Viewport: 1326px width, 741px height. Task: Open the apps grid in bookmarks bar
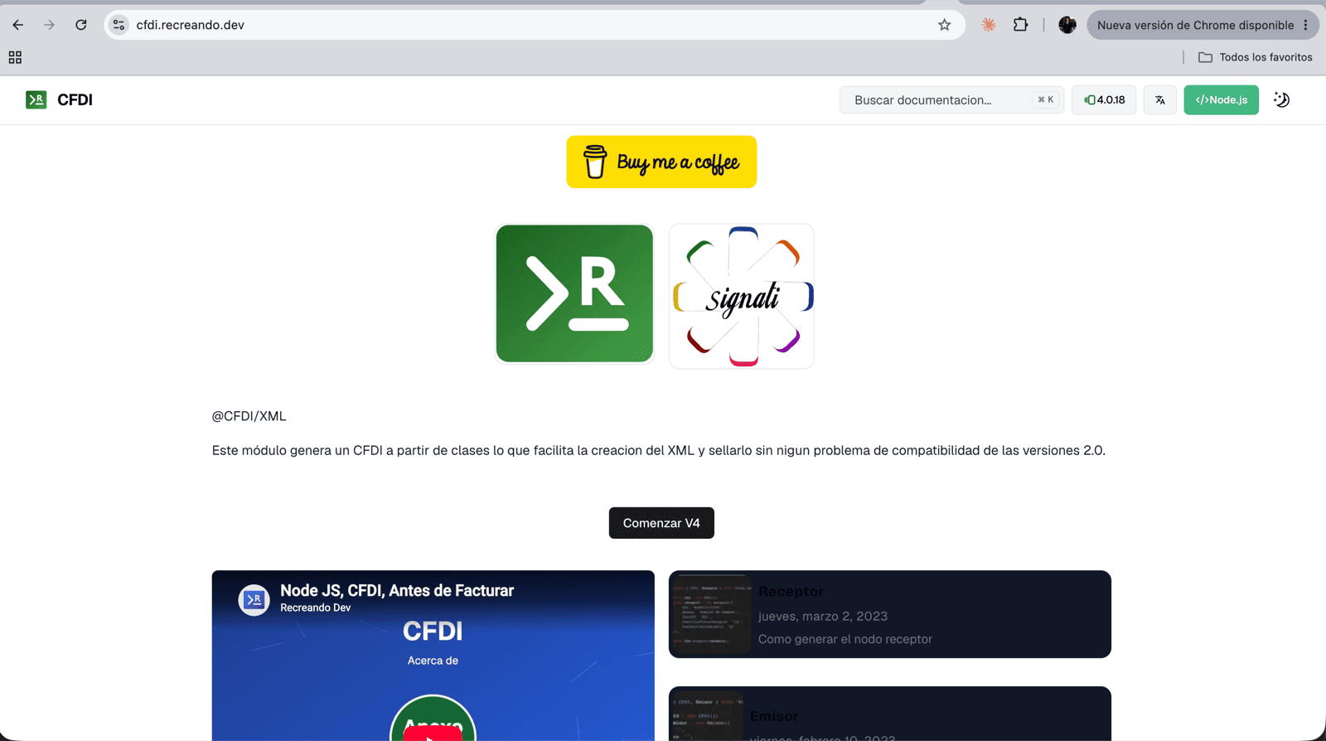click(x=15, y=57)
